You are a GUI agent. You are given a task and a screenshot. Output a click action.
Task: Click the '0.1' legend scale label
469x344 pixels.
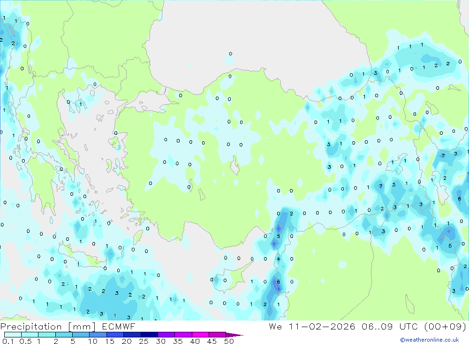point(8,341)
